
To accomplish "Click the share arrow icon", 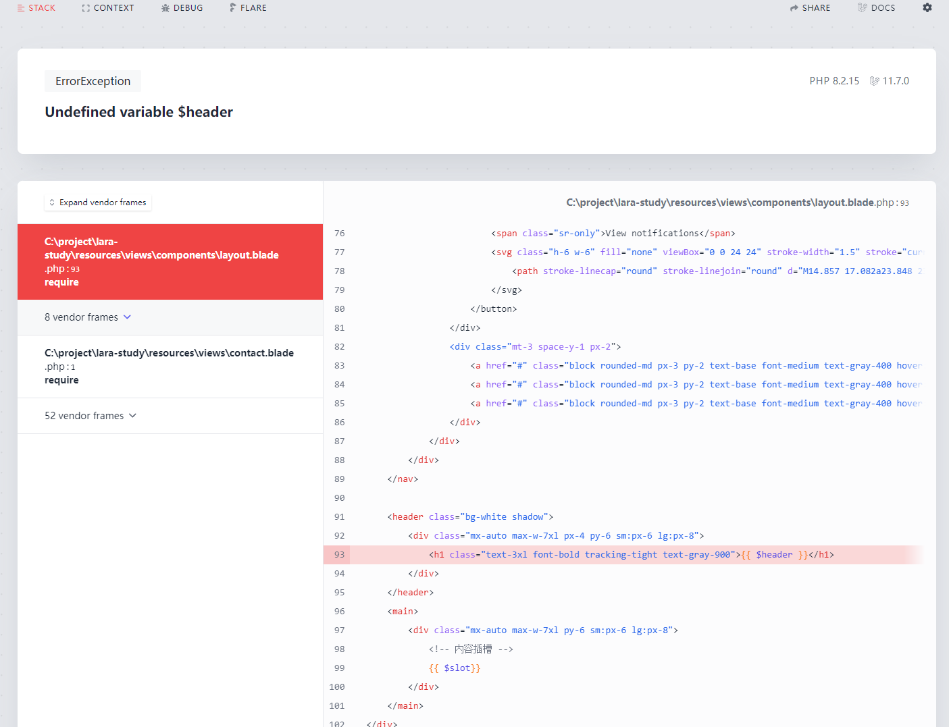I will (794, 8).
